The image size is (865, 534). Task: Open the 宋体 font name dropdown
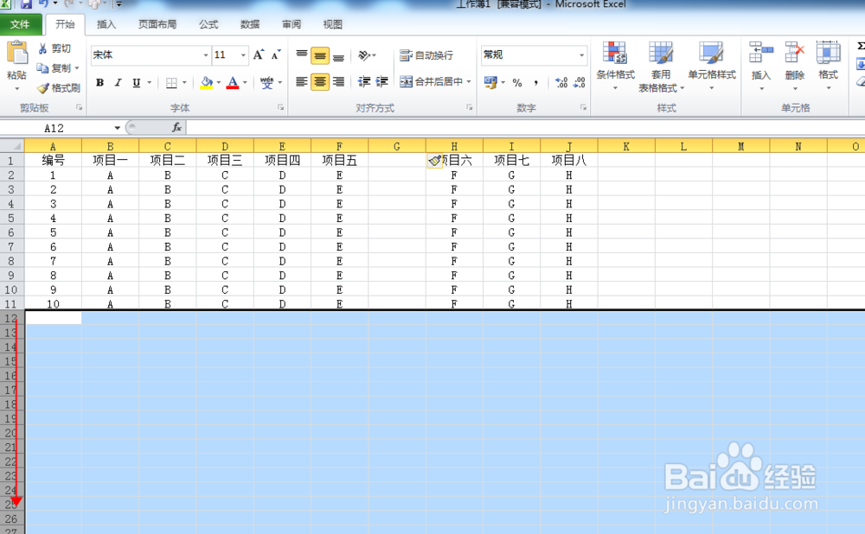click(206, 55)
